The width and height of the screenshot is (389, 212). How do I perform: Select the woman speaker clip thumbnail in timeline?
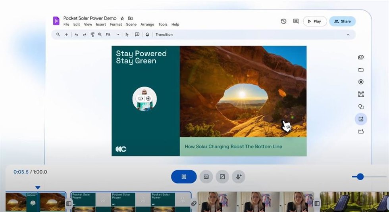(x=256, y=202)
